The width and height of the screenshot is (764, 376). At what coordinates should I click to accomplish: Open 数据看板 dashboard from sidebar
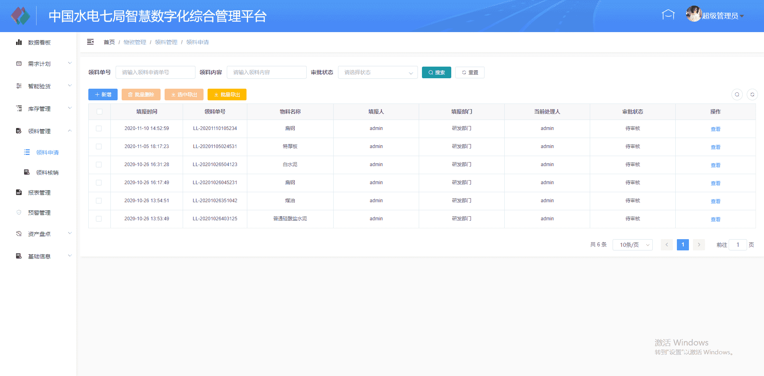(39, 43)
